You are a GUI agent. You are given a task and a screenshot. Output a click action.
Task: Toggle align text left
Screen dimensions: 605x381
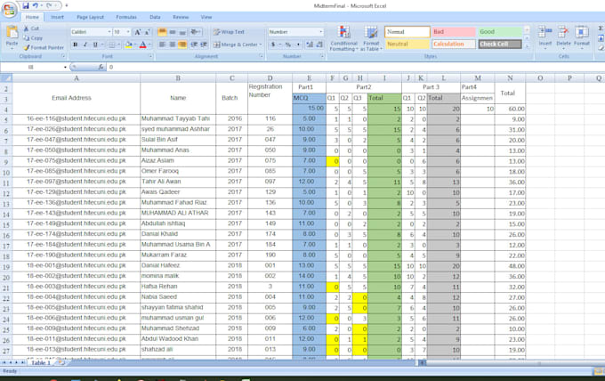point(163,45)
